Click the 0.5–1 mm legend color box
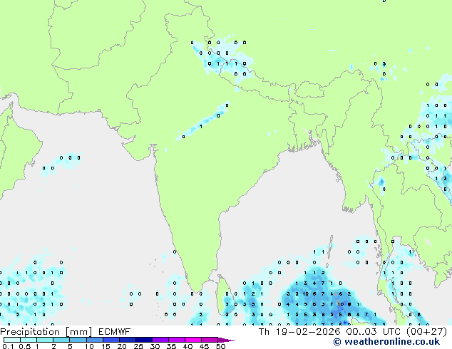The width and height of the screenshot is (452, 349). 29,340
